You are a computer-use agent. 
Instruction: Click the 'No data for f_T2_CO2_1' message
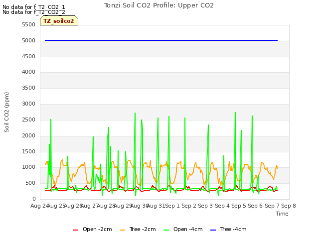[34, 7]
